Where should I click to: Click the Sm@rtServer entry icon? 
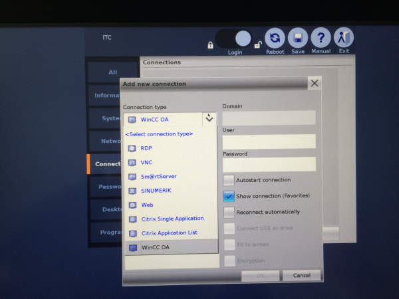pyautogui.click(x=132, y=177)
